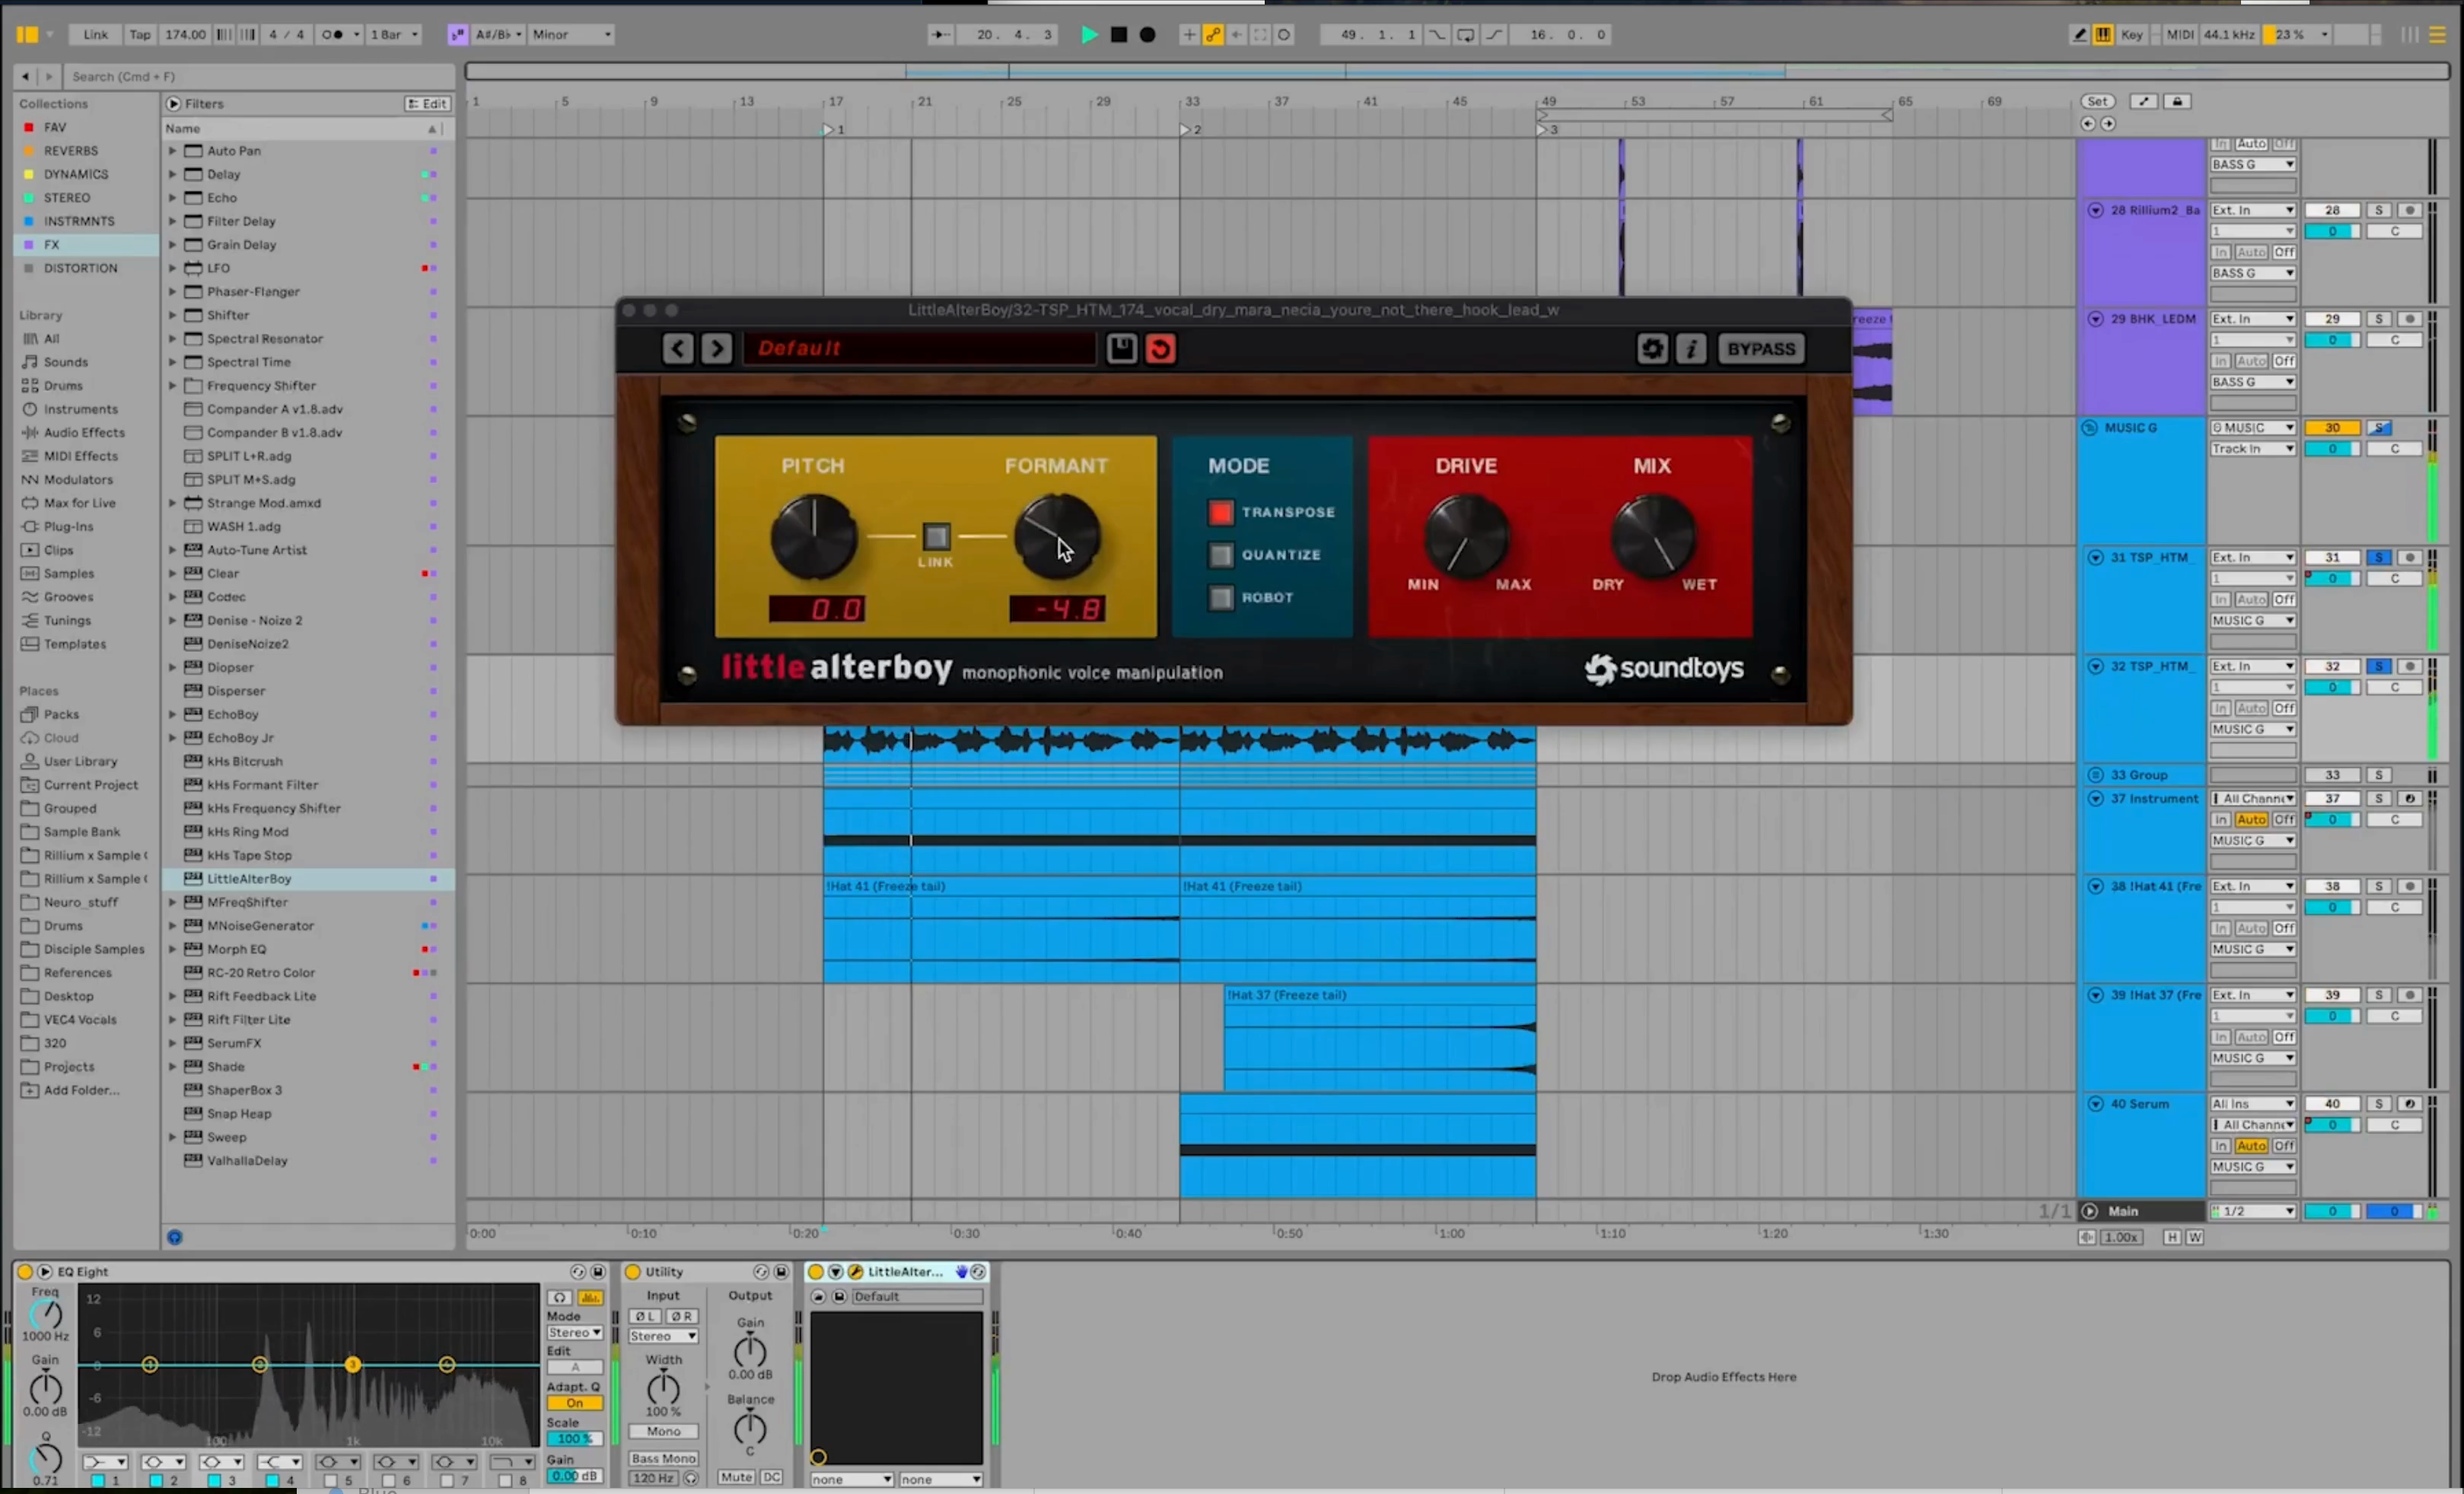The height and width of the screenshot is (1494, 2464).
Task: Solo track 32 TSP_HTM
Action: coord(2379,666)
